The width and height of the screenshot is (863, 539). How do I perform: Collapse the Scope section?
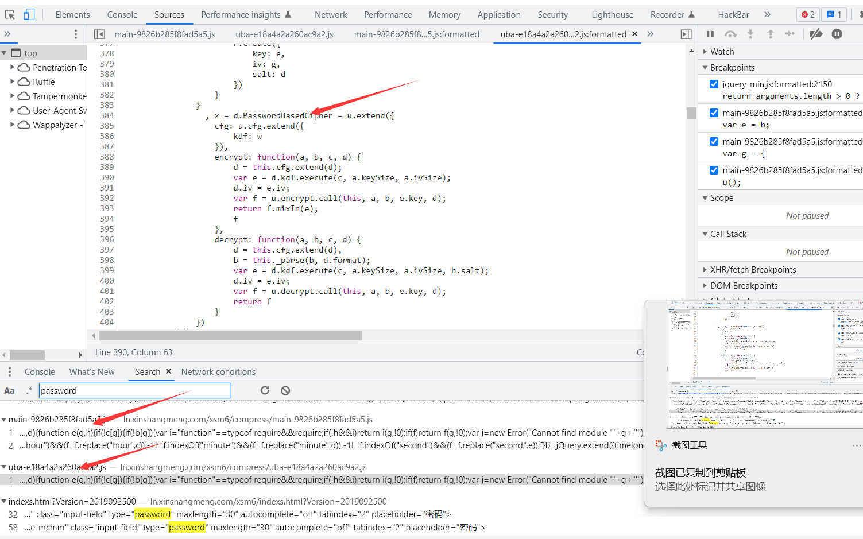click(705, 198)
